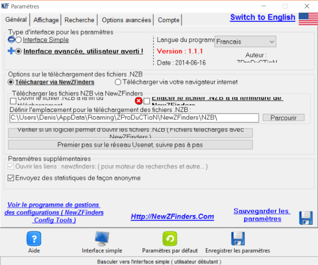The height and width of the screenshot is (265, 318).
Task: Select the Interface Simple radio button
Action: point(18,40)
